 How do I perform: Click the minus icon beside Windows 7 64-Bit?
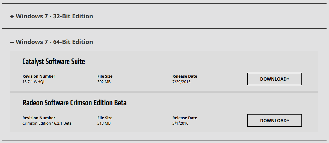[12, 42]
